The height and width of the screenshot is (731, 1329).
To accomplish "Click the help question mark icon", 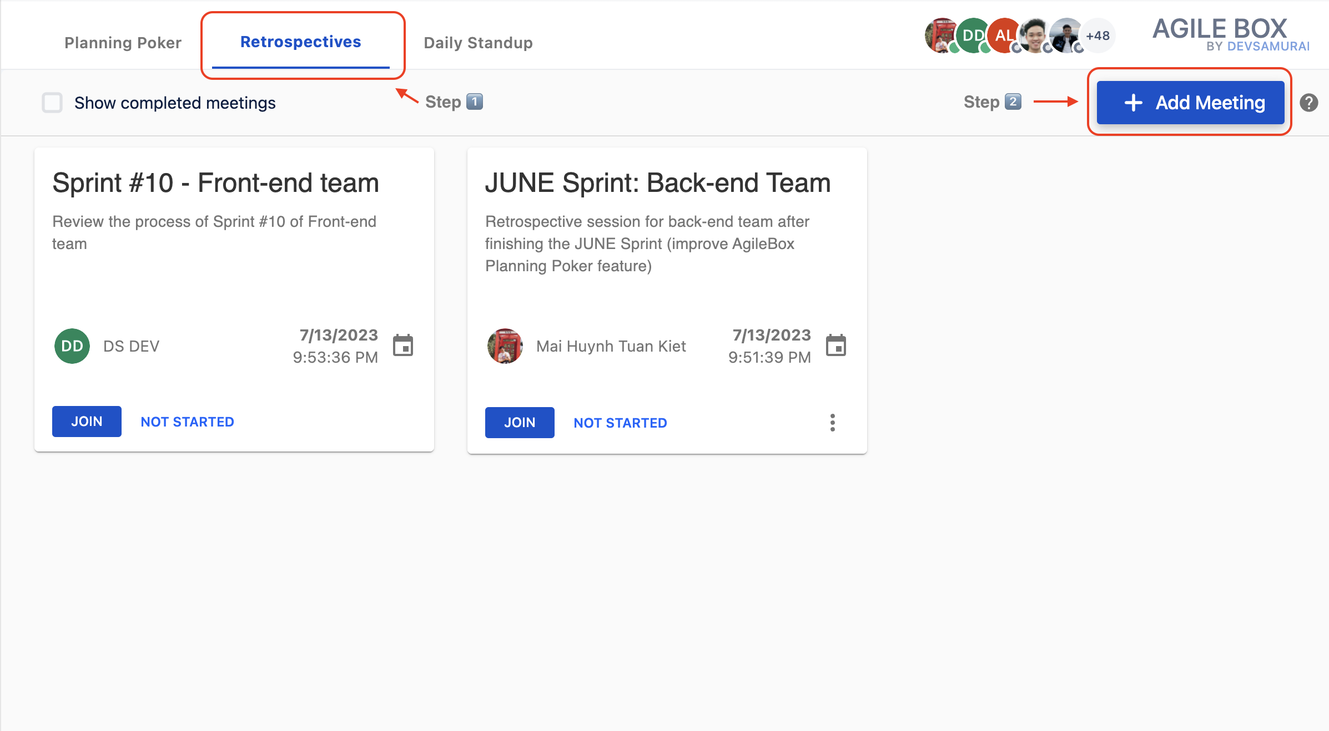I will coord(1308,103).
